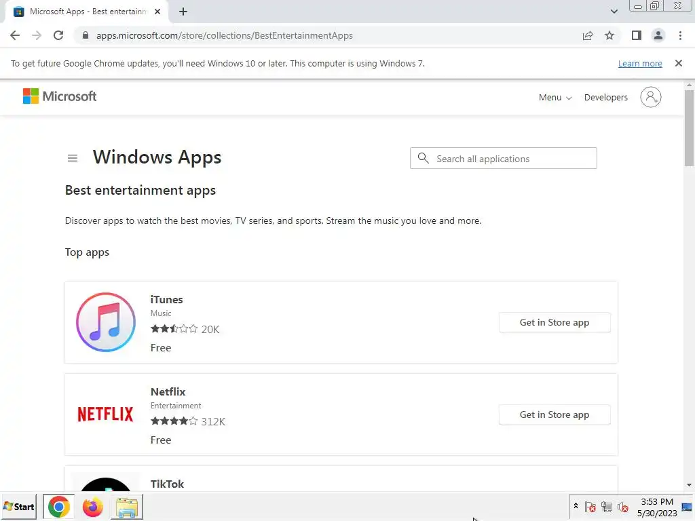Screen dimensions: 695x521
Task: Click the network tray icon
Action: click(x=606, y=507)
